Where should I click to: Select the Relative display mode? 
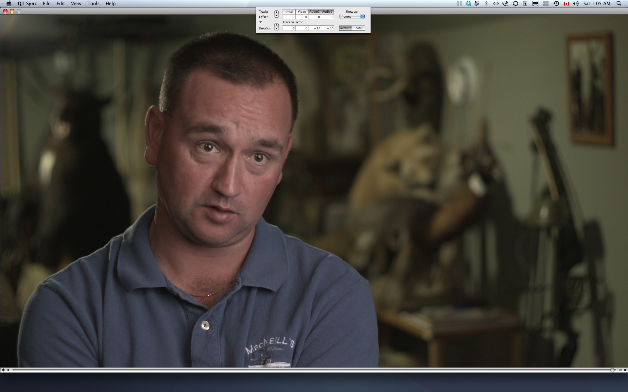[345, 28]
